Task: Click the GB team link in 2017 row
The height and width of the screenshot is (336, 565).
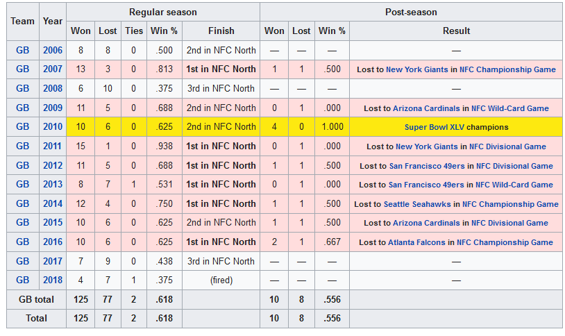Action: [x=23, y=261]
